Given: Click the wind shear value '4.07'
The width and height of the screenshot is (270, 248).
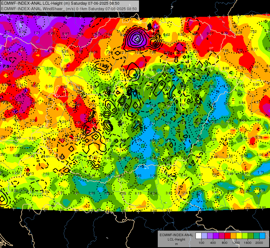Looking at the screenshot, I should pyautogui.click(x=8, y=31).
